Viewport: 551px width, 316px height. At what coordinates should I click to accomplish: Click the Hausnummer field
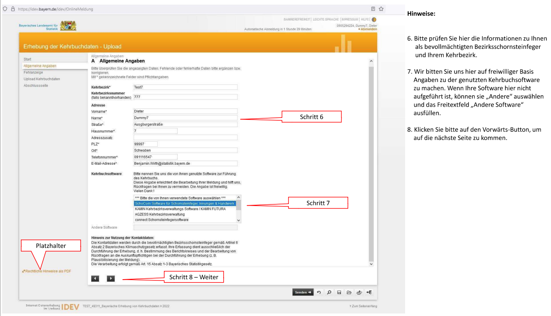(155, 131)
